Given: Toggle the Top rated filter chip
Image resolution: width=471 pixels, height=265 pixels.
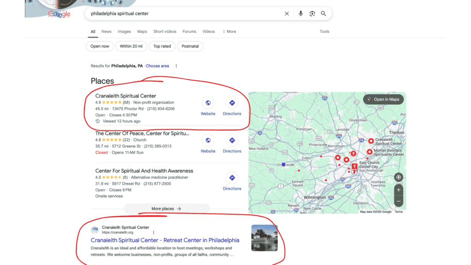Looking at the screenshot, I should point(162,46).
